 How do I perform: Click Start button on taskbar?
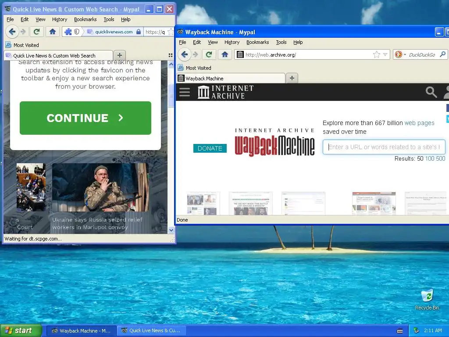pyautogui.click(x=21, y=330)
